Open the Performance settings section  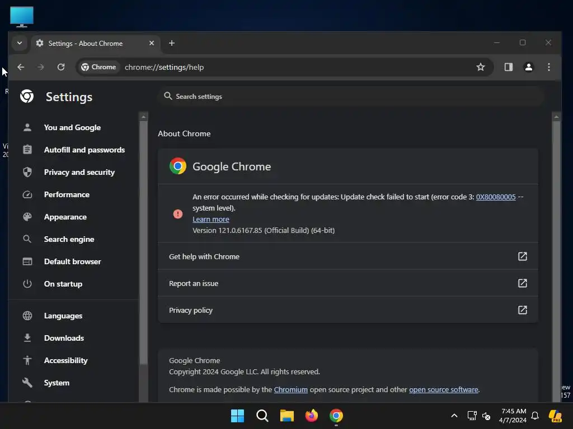[x=67, y=194]
